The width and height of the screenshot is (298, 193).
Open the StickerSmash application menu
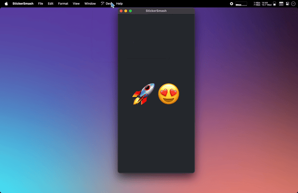click(x=23, y=3)
